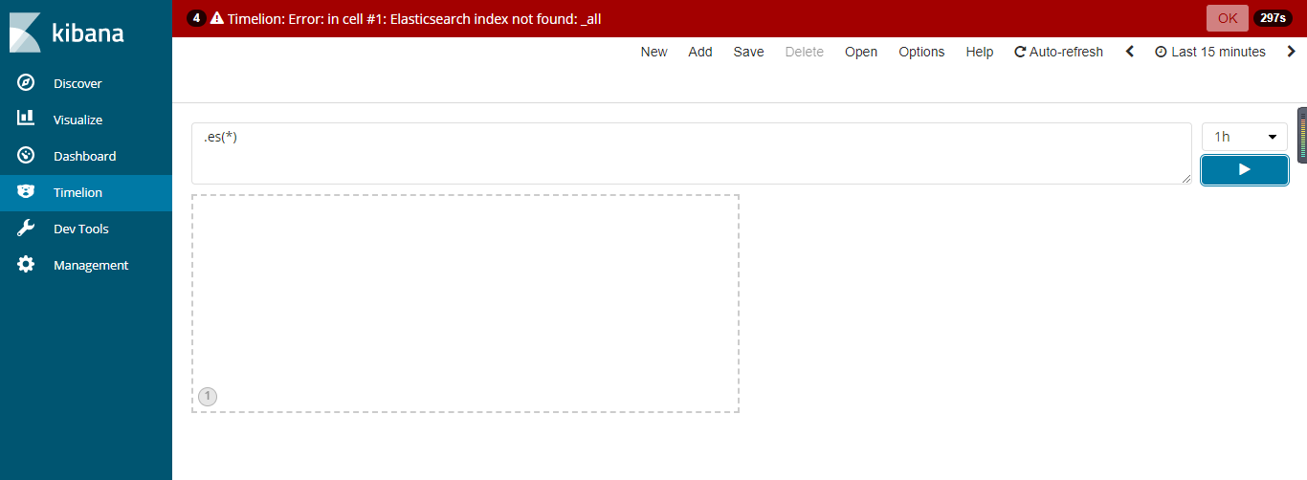The width and height of the screenshot is (1307, 480).
Task: Choose Save in the top menu
Action: point(748,52)
